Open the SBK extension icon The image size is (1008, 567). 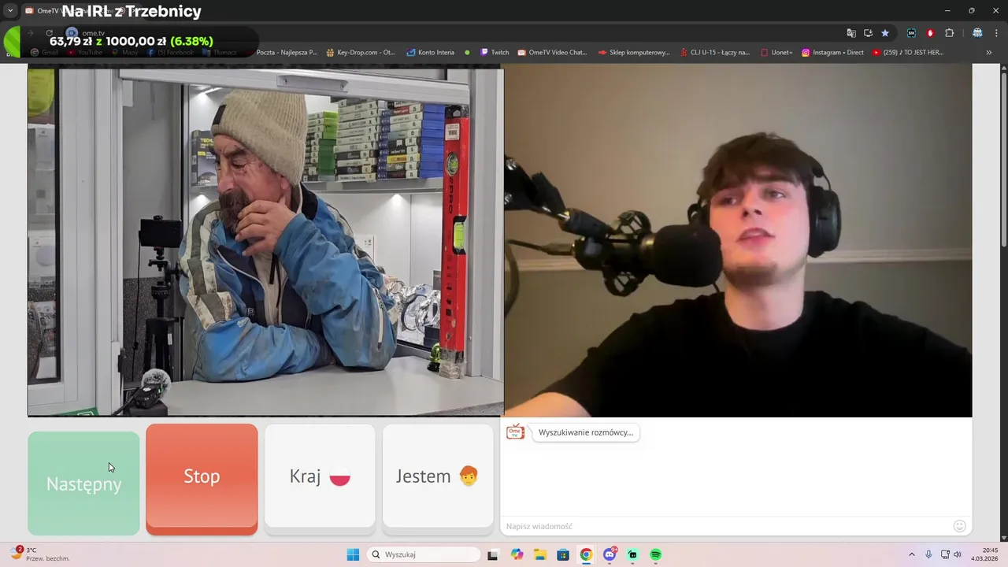point(912,33)
